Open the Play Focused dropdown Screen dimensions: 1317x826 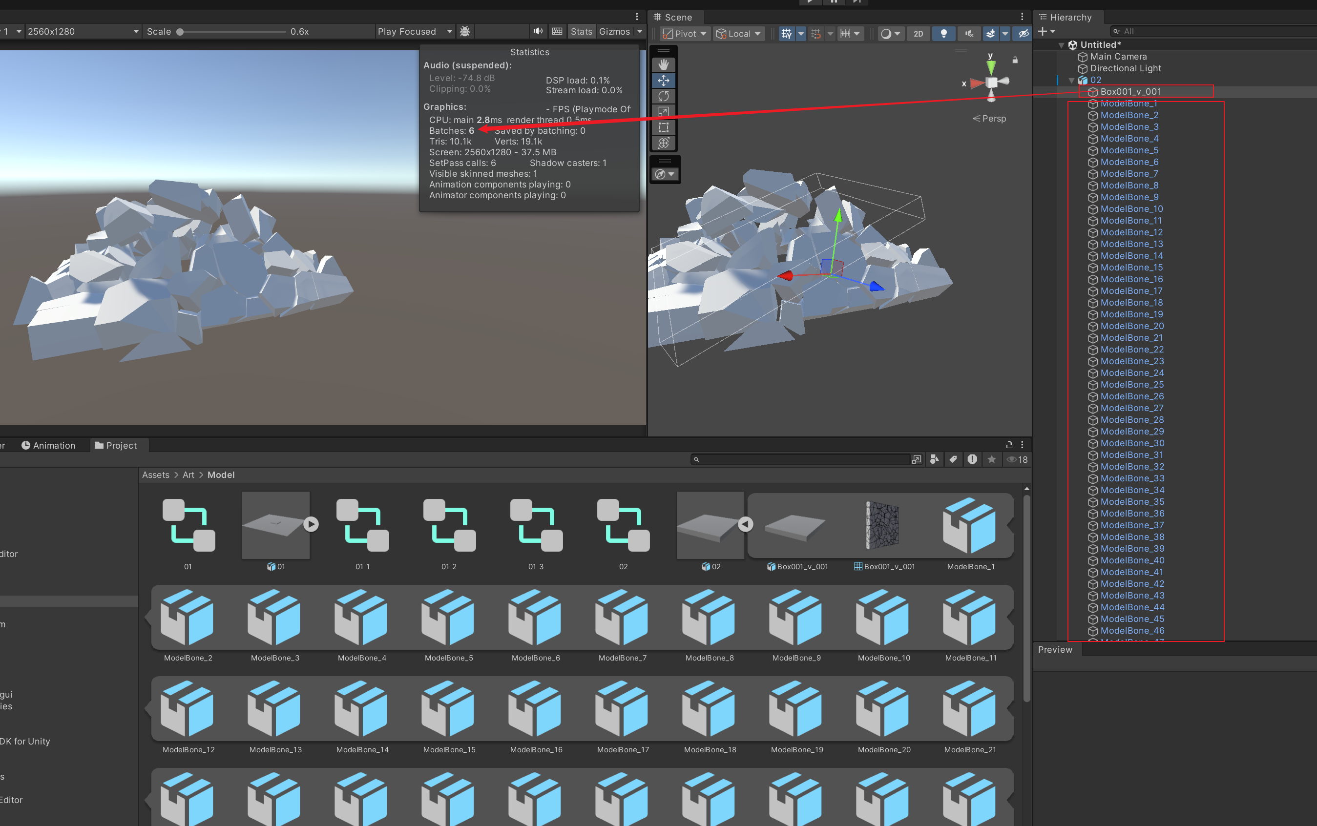pos(415,31)
